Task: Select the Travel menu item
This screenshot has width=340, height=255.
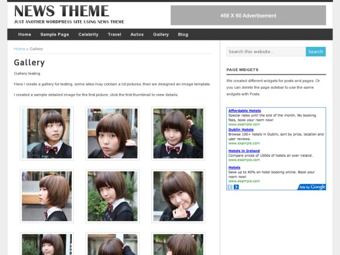Action: pyautogui.click(x=115, y=35)
